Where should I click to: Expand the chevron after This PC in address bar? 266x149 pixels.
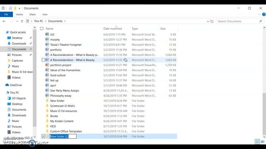coord(45,21)
